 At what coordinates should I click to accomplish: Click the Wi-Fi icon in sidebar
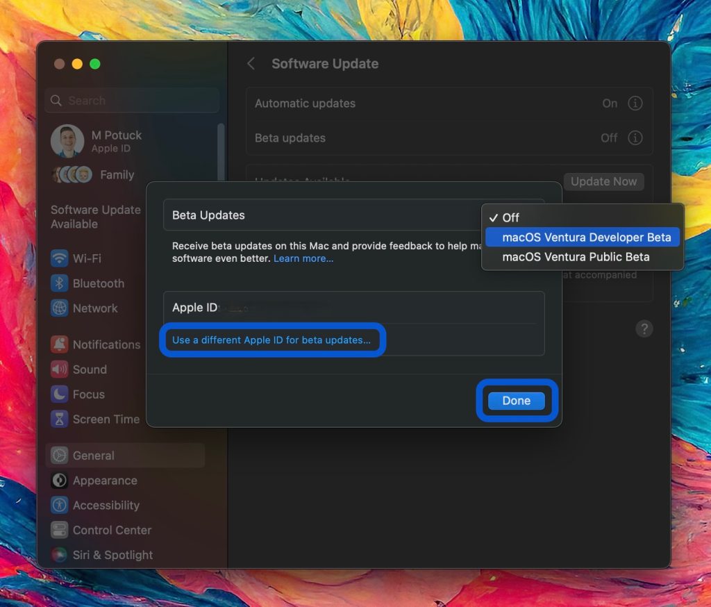click(x=60, y=258)
